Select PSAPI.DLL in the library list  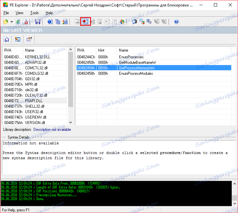point(35,101)
